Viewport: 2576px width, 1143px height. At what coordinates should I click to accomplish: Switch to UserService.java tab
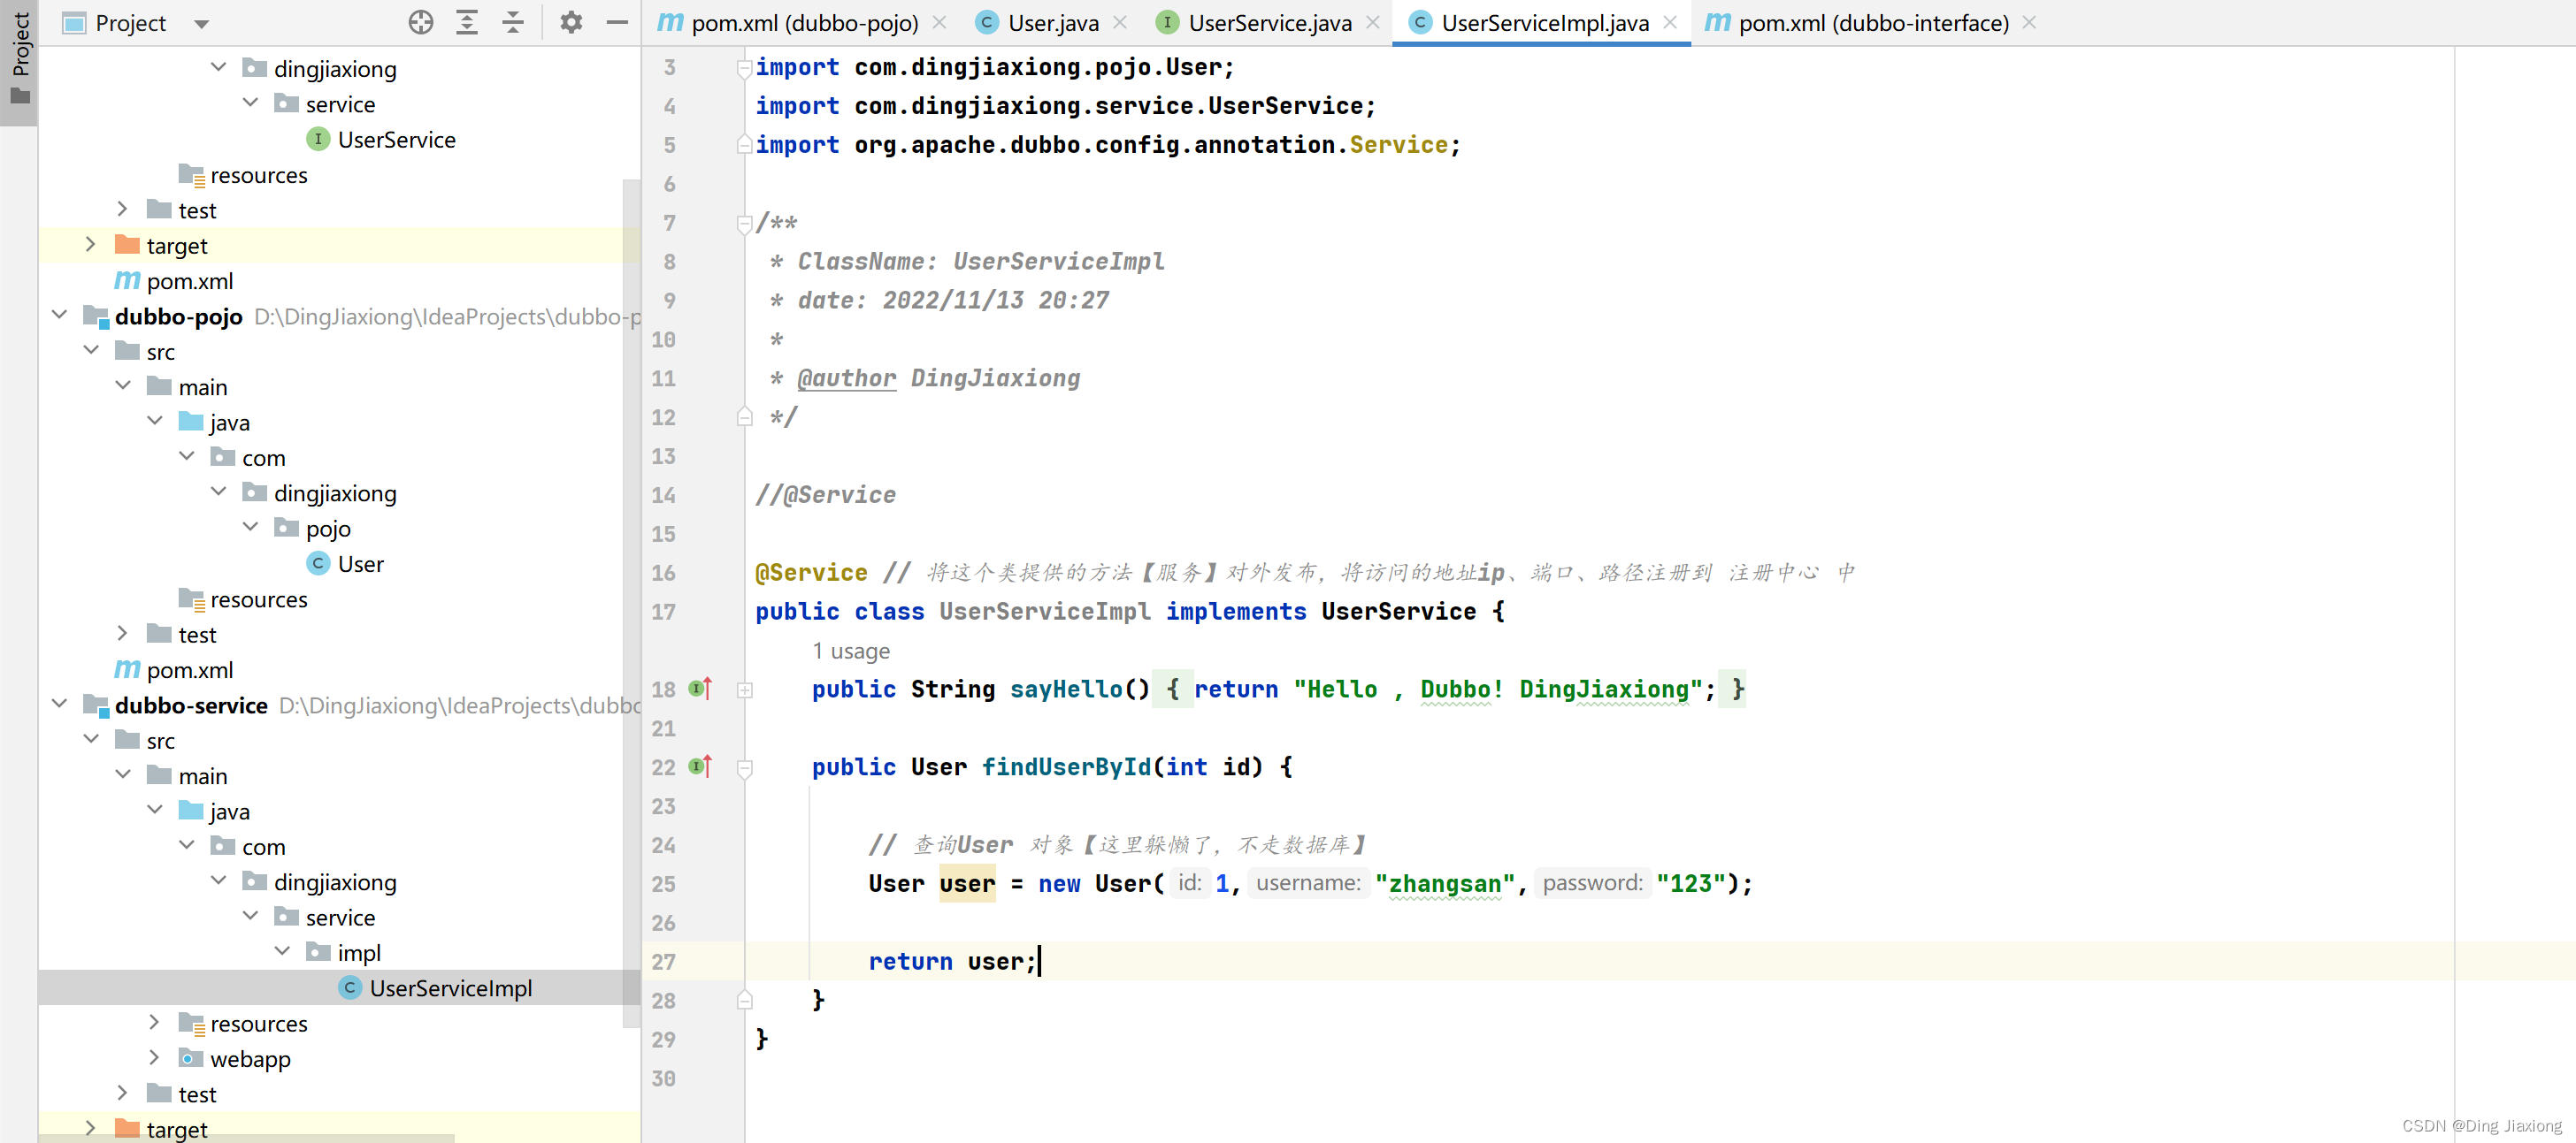tap(1268, 23)
